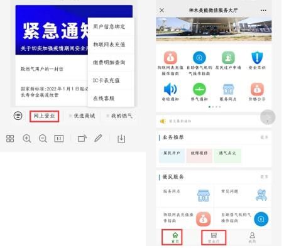284x248 pixels.
Task: Zoom out with the magnifier minus icon
Action: tap(43, 139)
